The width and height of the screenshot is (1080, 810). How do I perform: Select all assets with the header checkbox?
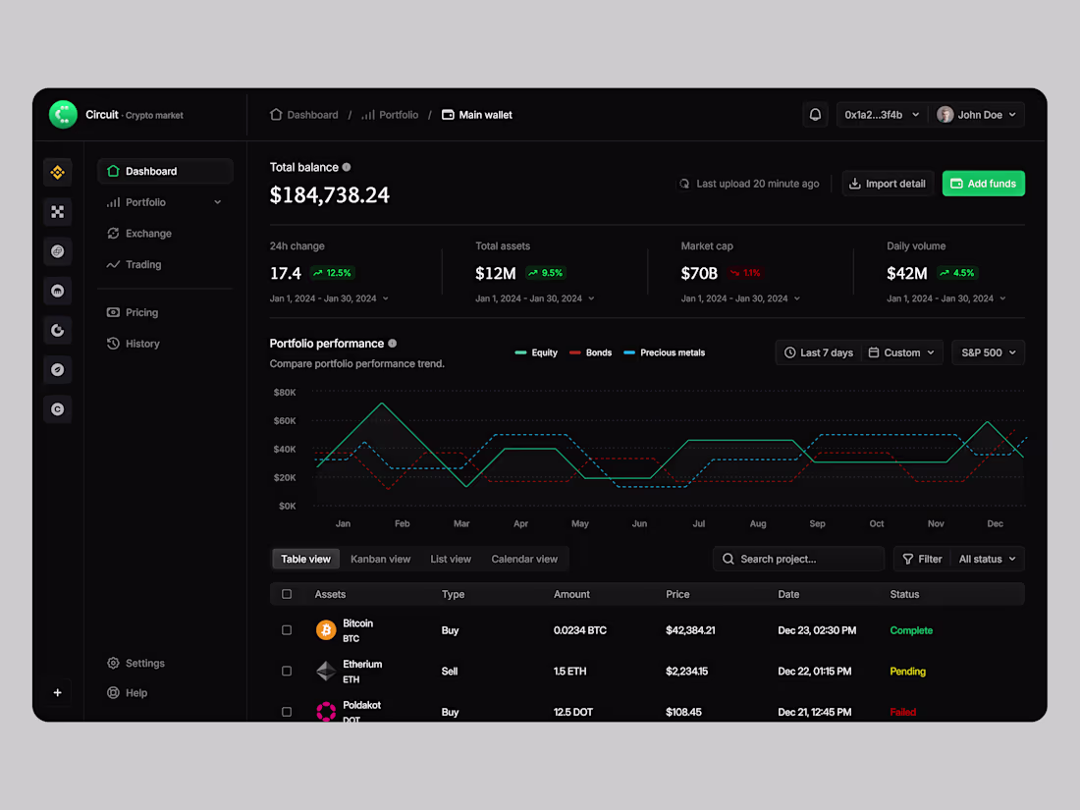pyautogui.click(x=287, y=594)
